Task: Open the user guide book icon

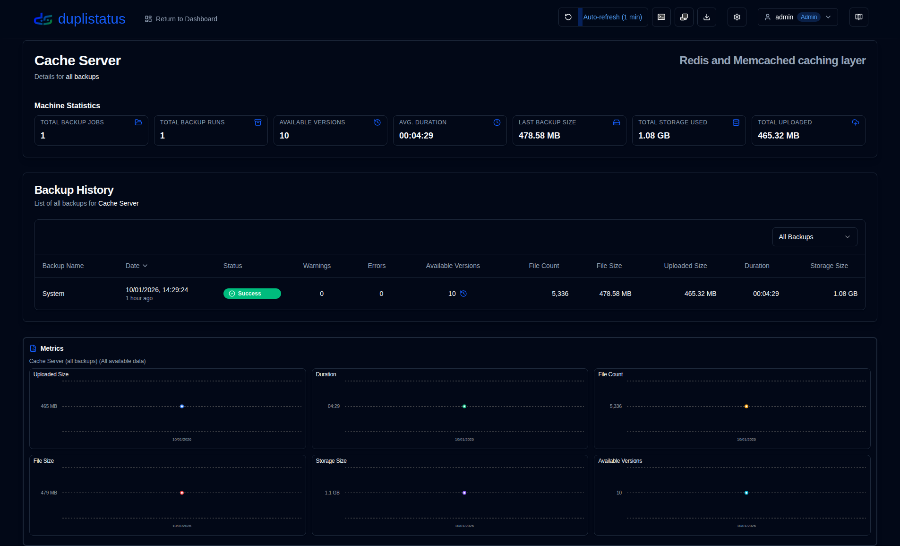Action: point(858,17)
